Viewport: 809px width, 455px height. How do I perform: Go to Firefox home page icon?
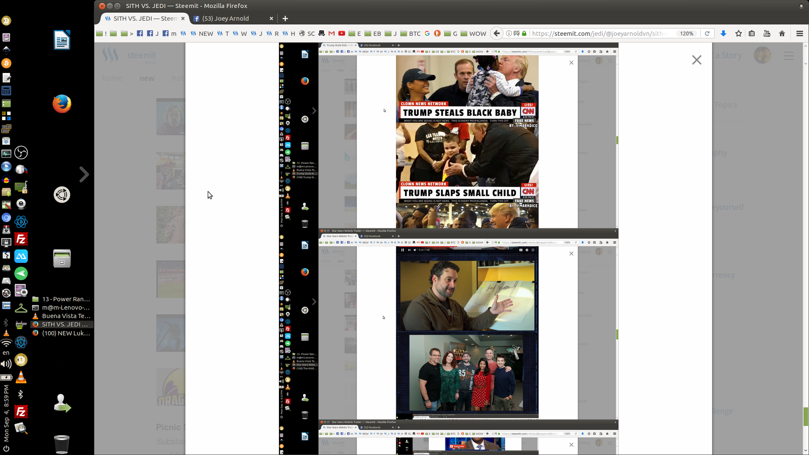point(782,33)
